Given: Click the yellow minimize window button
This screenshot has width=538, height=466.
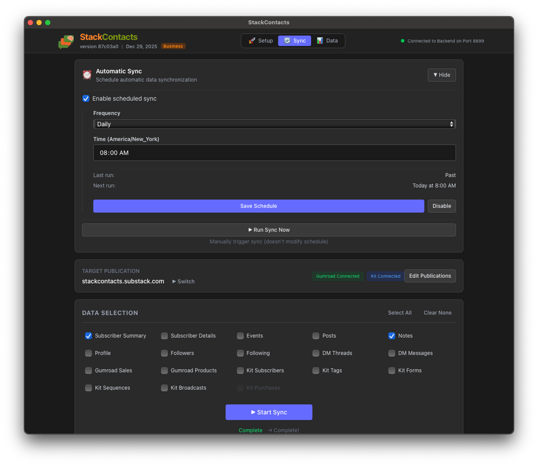Looking at the screenshot, I should 39,23.
